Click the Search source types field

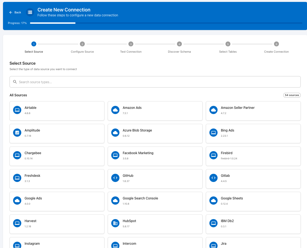tap(155, 82)
